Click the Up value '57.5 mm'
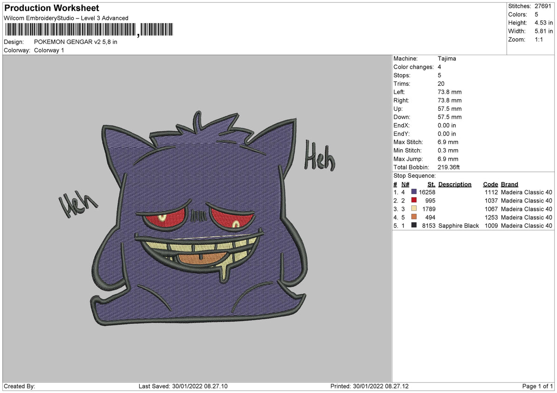The image size is (557, 393). point(450,108)
